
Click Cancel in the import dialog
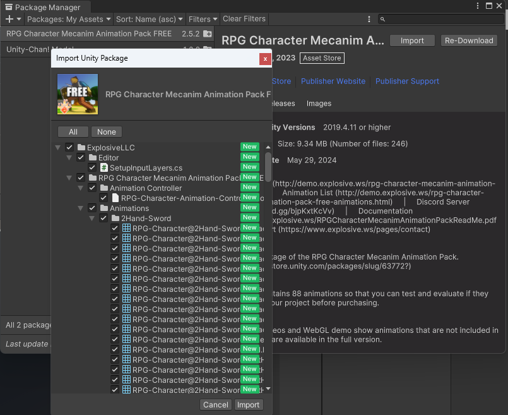(x=215, y=405)
